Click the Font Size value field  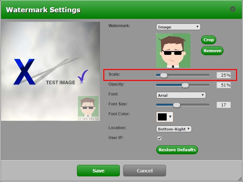click(x=224, y=105)
